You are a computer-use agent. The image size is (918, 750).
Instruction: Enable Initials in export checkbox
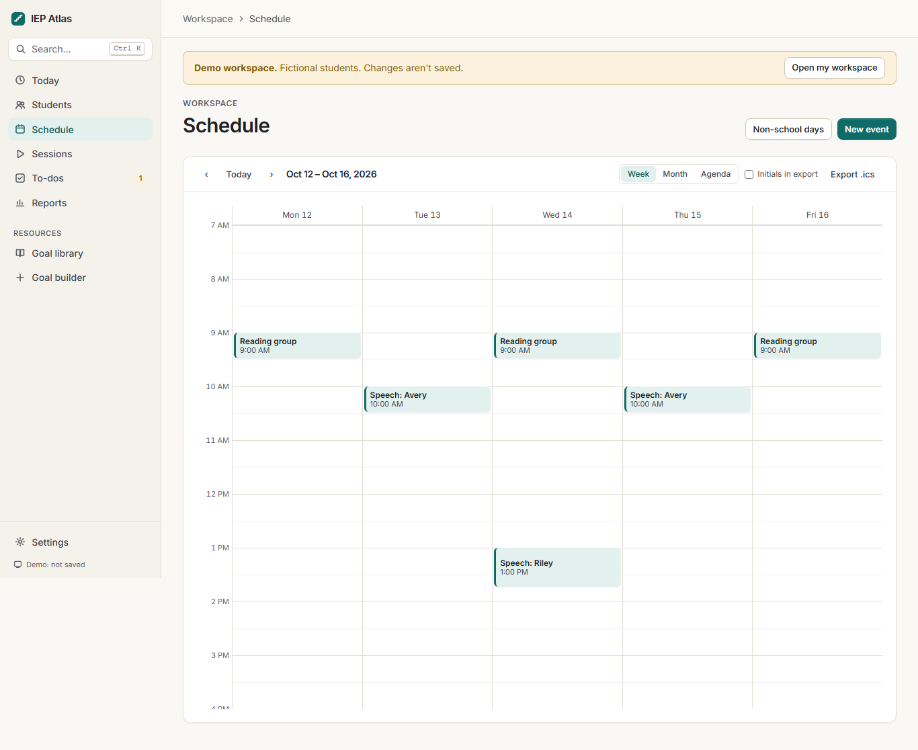pos(749,175)
